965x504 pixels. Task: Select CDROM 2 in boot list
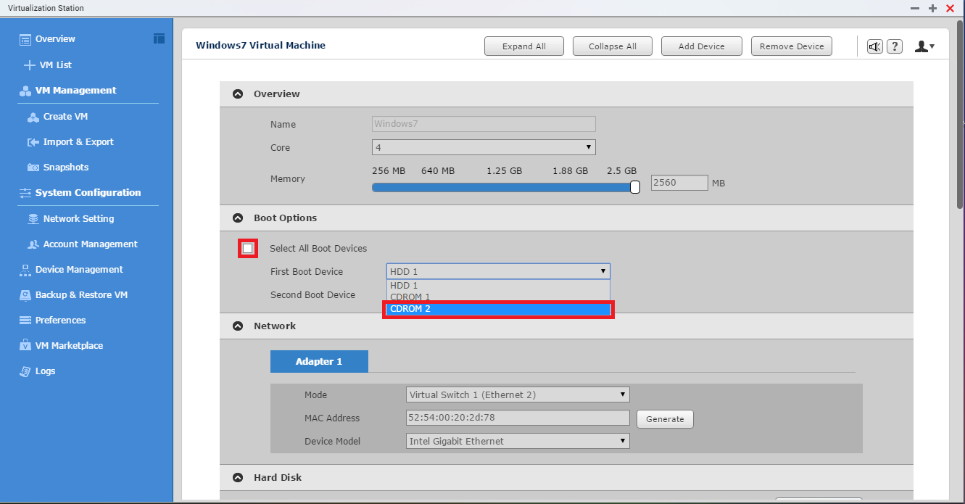point(498,309)
